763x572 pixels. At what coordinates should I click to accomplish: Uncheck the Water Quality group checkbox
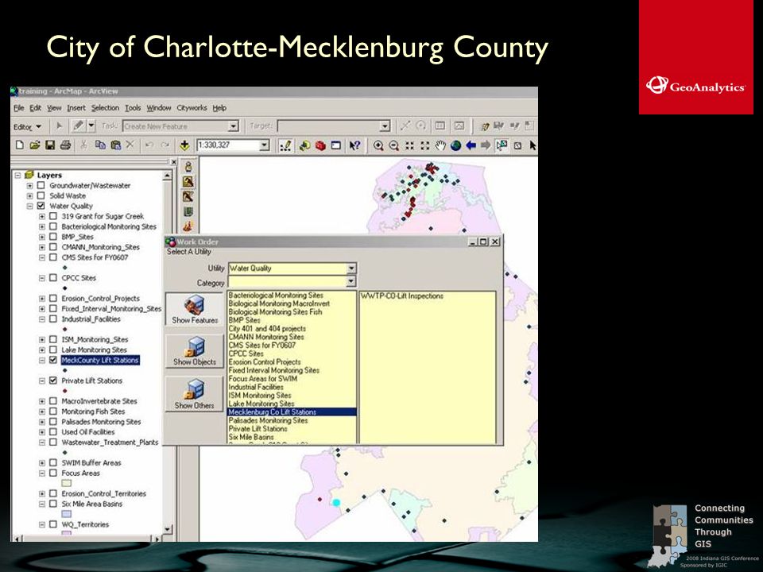(x=41, y=206)
